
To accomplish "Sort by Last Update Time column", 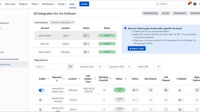I will point(95,79).
